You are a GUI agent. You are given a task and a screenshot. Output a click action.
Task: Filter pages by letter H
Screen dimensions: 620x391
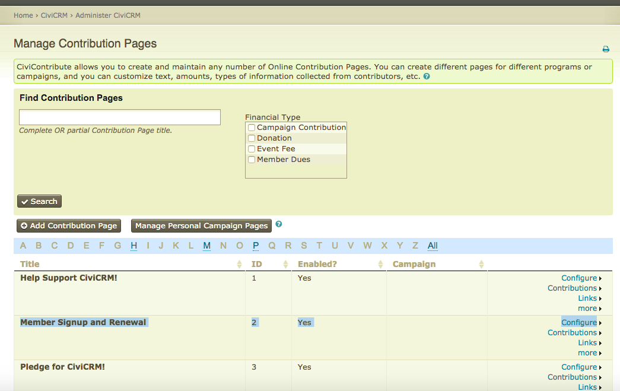tap(133, 246)
